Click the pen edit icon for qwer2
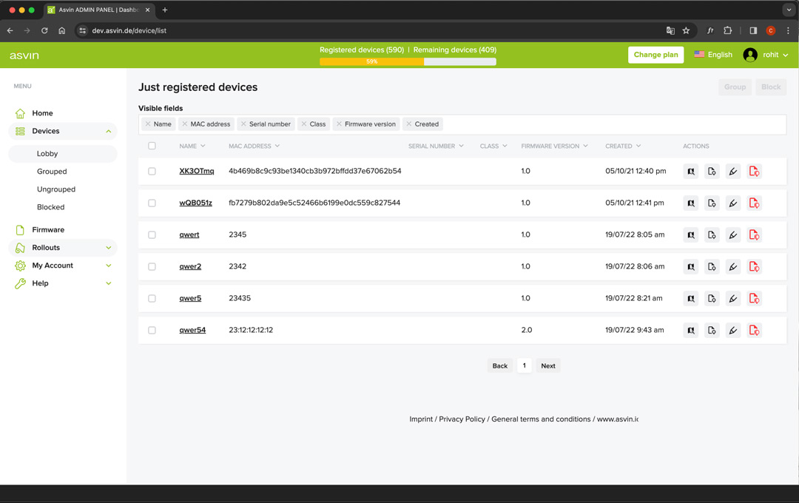799x503 pixels. point(732,267)
